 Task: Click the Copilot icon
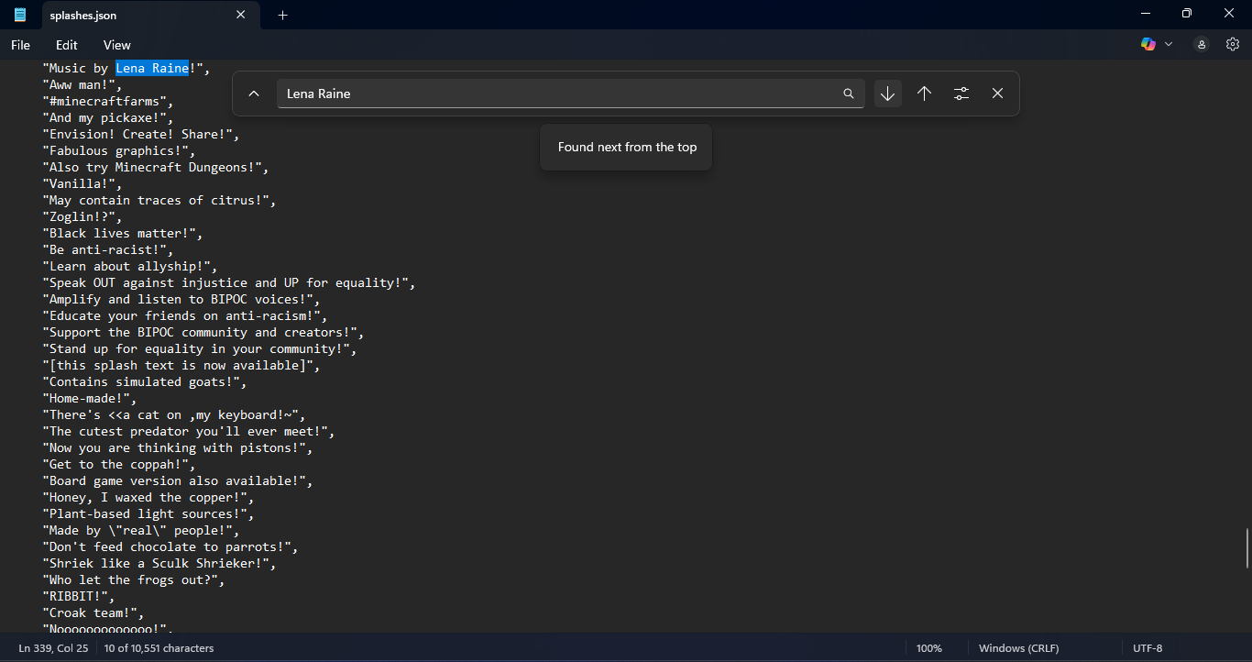click(x=1148, y=44)
